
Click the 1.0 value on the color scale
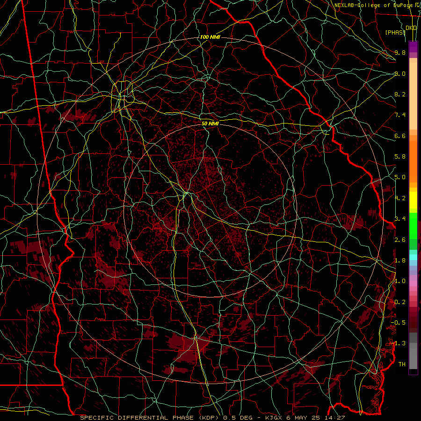click(x=400, y=281)
